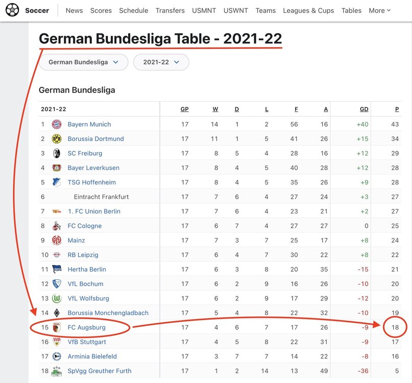Viewport: 412px width, 383px height.
Task: Open the TSG Hoffenheim team link
Action: click(x=91, y=182)
